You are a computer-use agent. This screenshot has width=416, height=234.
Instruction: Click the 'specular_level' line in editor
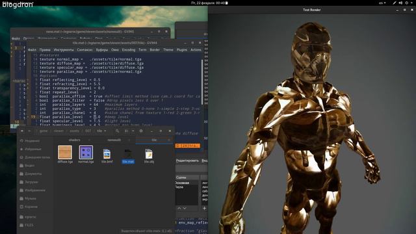pyautogui.click(x=85, y=121)
